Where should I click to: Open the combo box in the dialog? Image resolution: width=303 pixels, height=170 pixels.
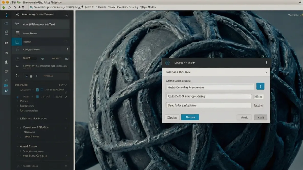209,96
